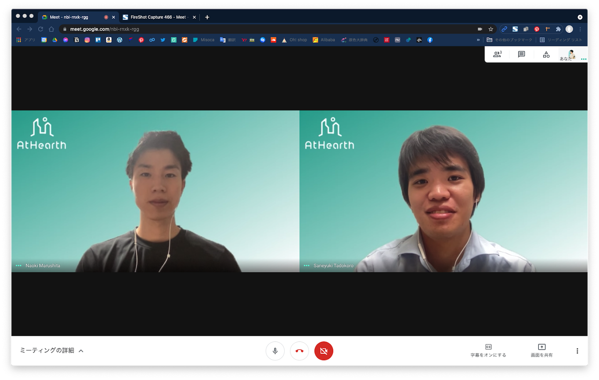599x380 pixels.
Task: Switch to the Meet nbi-rnxk-rgg tab
Action: [x=77, y=17]
